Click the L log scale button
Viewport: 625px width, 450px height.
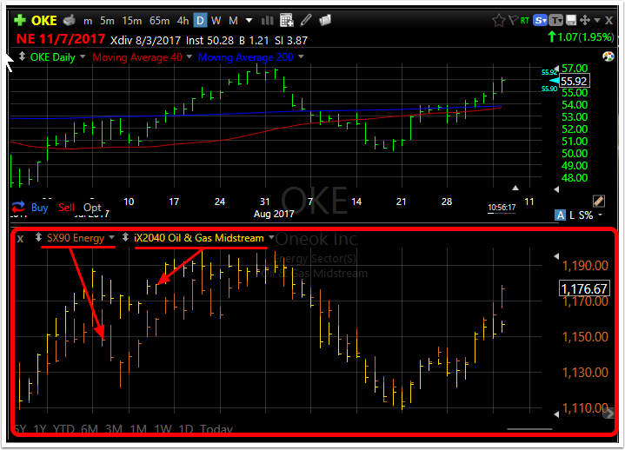click(x=572, y=215)
